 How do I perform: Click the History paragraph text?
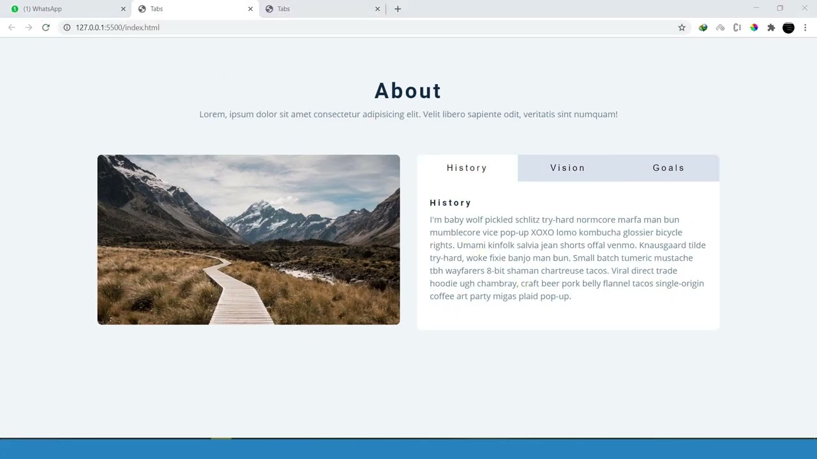(x=567, y=258)
